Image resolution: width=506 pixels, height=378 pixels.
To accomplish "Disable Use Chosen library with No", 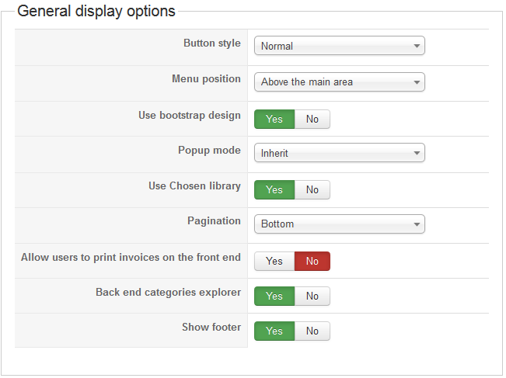I will tap(312, 189).
